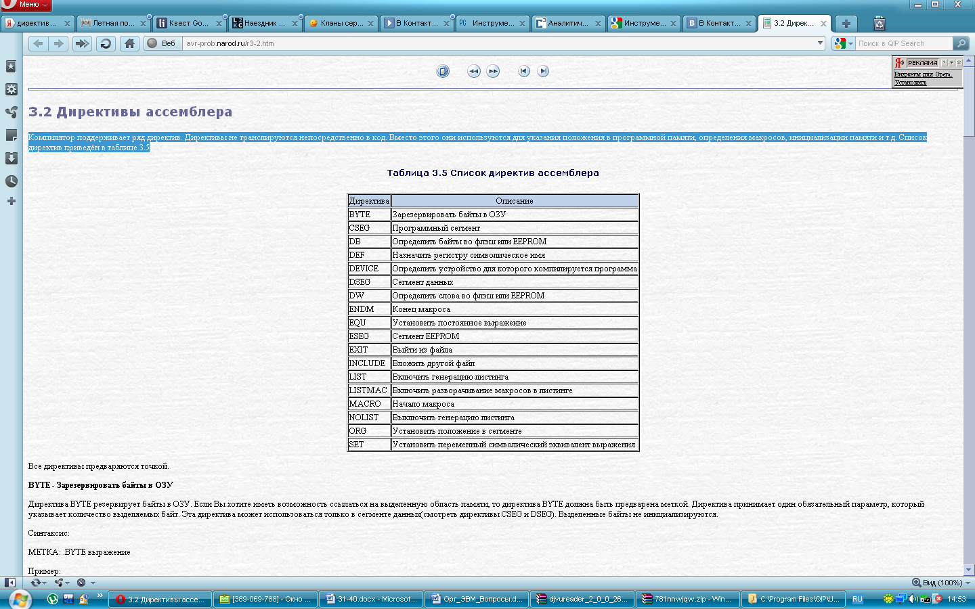Switch to the Аналитич... tab

pyautogui.click(x=569, y=23)
